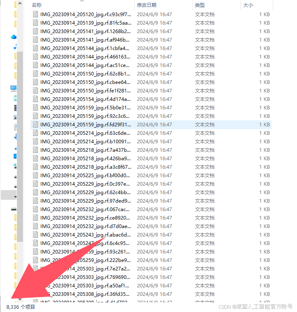297x312 pixels.
Task: Sort by the 类型 column header
Action: pyautogui.click(x=199, y=5)
